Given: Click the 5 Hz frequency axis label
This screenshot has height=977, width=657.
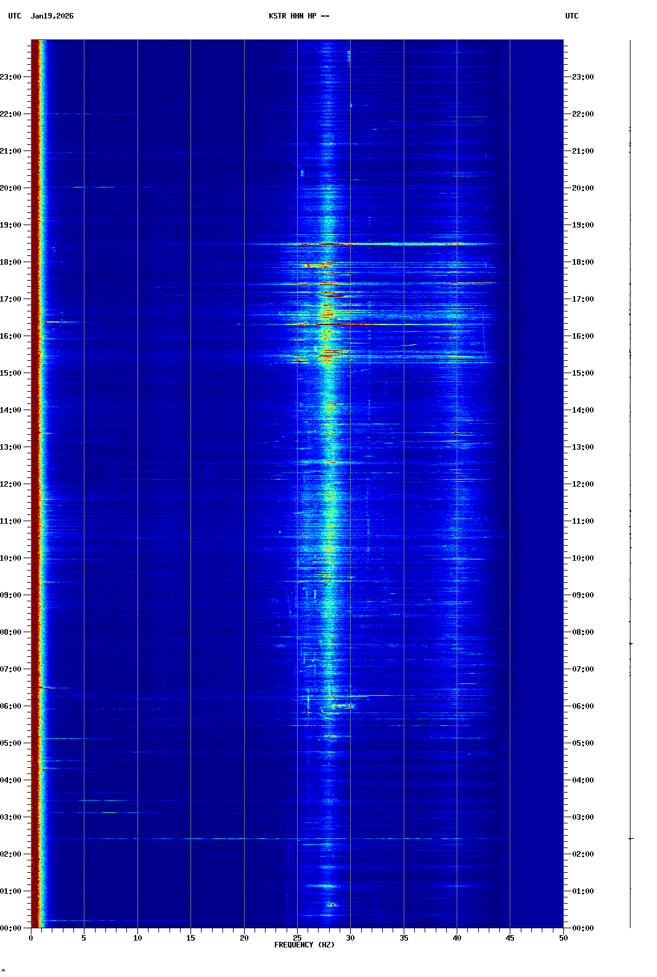Looking at the screenshot, I should coord(84,938).
